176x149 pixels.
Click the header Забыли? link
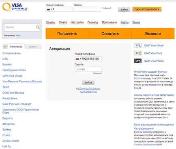[x=107, y=8]
